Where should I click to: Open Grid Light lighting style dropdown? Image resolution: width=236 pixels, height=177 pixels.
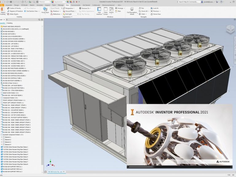(x=71, y=14)
